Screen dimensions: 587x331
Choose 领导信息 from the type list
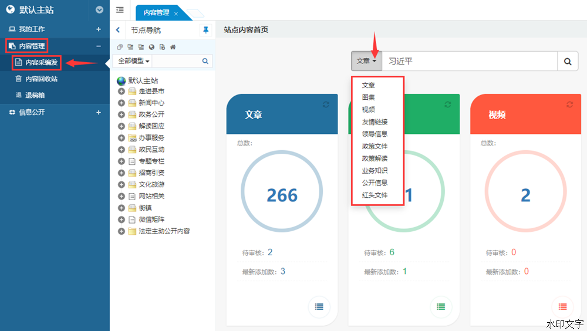click(x=375, y=134)
